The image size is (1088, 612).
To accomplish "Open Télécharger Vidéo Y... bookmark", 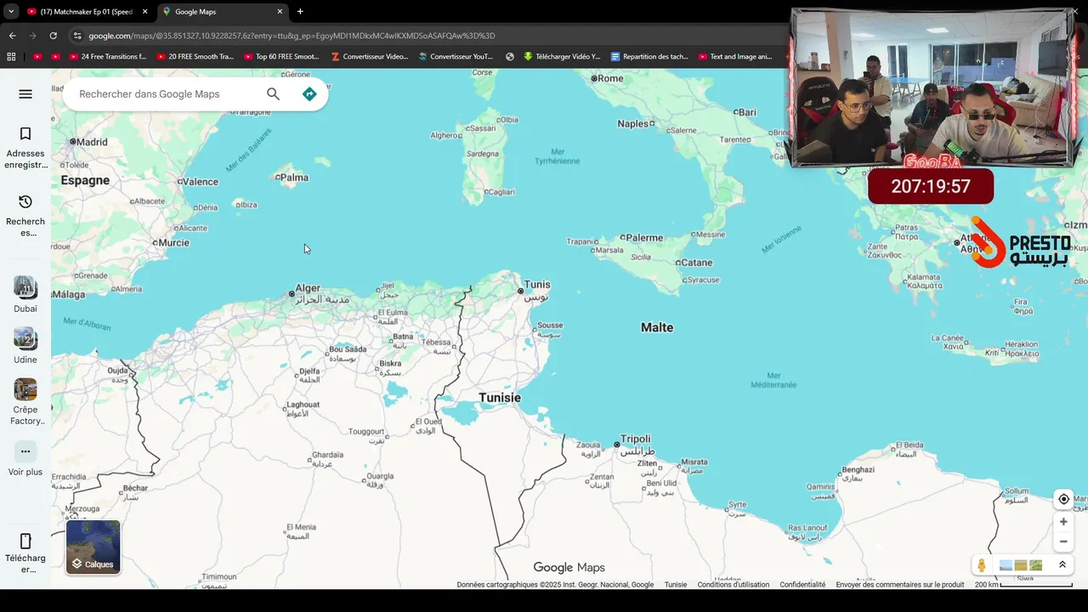I will [562, 57].
